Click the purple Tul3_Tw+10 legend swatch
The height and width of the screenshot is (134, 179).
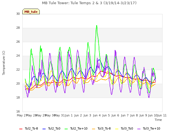(139, 129)
